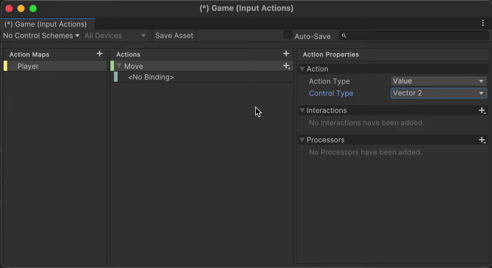Add a new action with plus icon
The width and height of the screenshot is (492, 268).
286,54
